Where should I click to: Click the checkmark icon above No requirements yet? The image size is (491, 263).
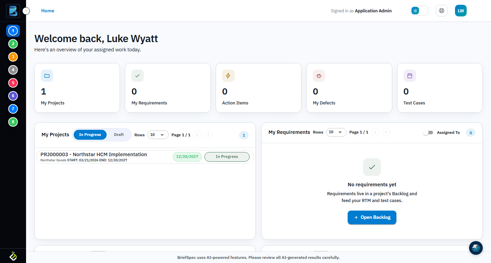tap(372, 167)
